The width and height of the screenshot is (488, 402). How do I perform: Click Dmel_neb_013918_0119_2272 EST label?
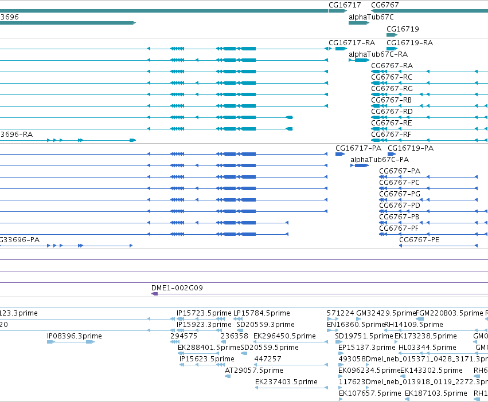[x=427, y=382]
